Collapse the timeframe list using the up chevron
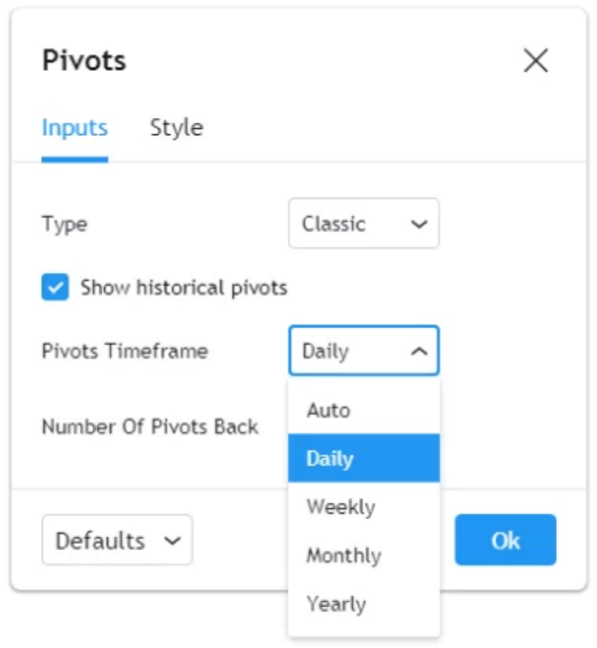 click(418, 352)
